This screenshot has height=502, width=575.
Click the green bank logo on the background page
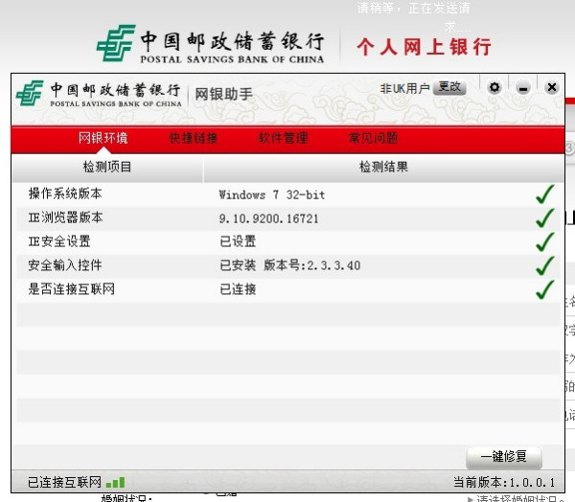tap(116, 43)
